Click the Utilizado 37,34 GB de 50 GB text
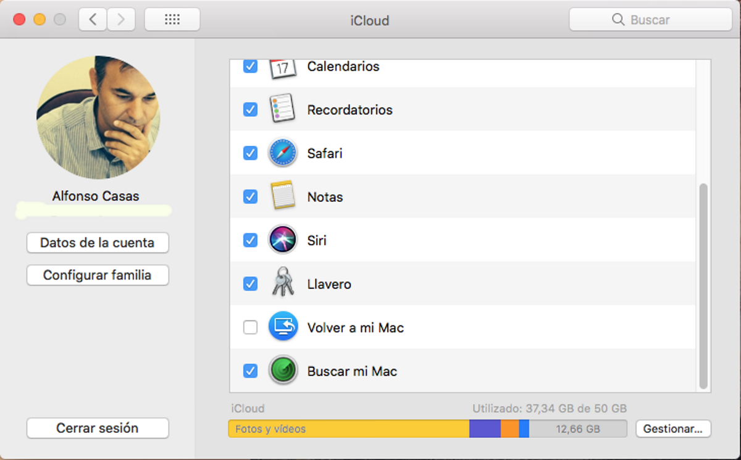 pos(550,408)
